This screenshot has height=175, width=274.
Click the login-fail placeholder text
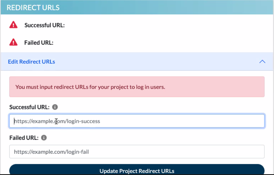coord(51,152)
